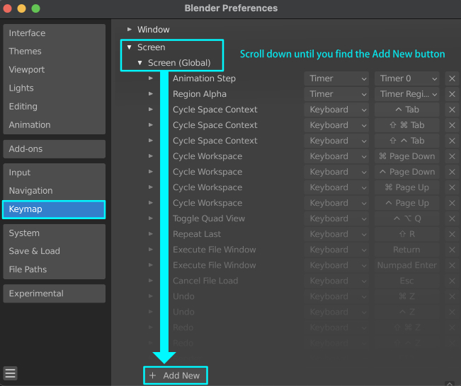
Task: Open the File Paths preferences tab
Action: [54, 269]
